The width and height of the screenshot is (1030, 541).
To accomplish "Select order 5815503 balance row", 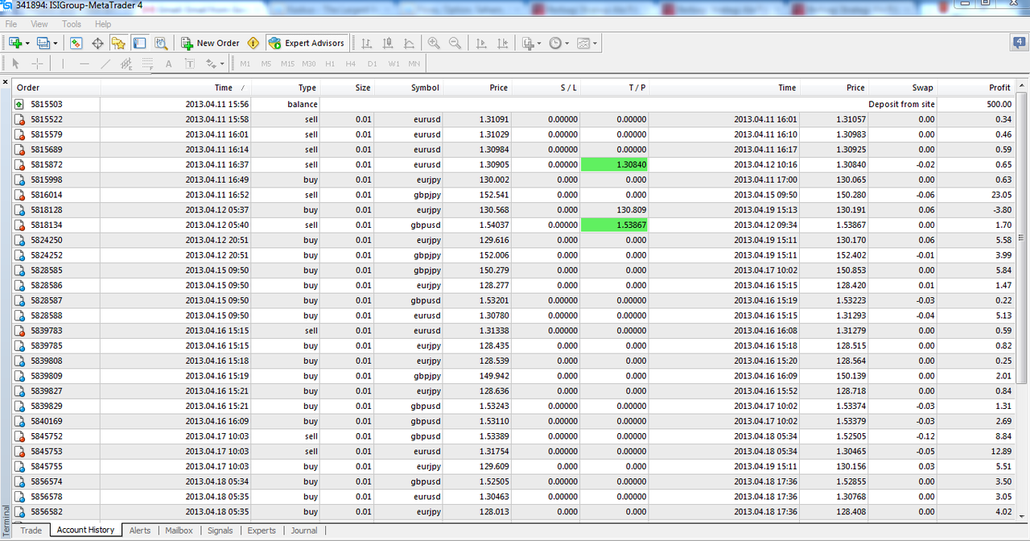I will tap(514, 104).
